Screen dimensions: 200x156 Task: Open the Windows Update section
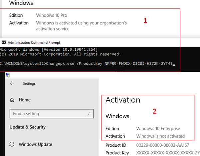(35, 144)
